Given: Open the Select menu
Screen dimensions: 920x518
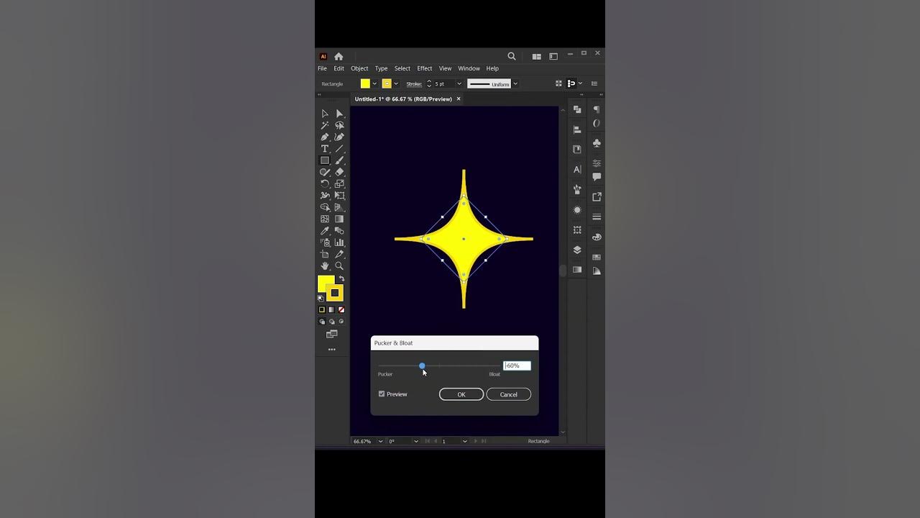Looking at the screenshot, I should [402, 68].
